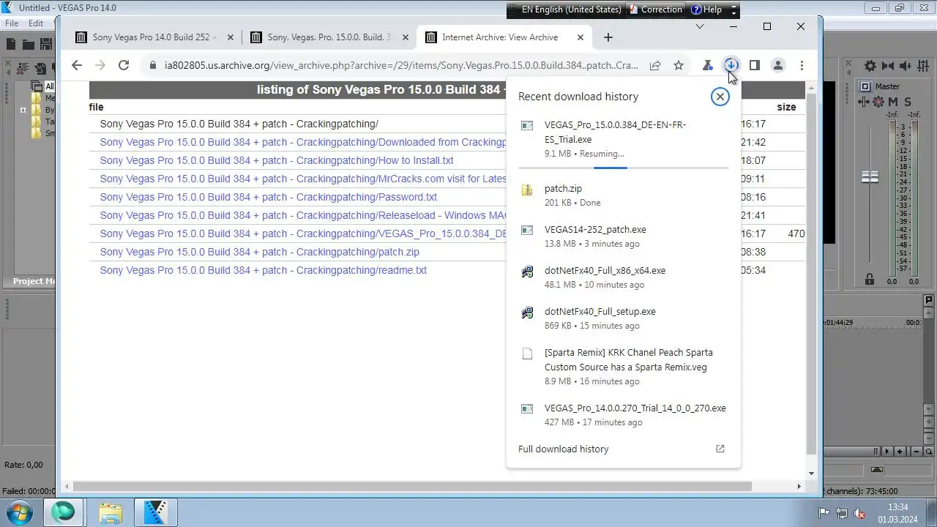Click the address bar URL field
This screenshot has width=937, height=527.
402,65
